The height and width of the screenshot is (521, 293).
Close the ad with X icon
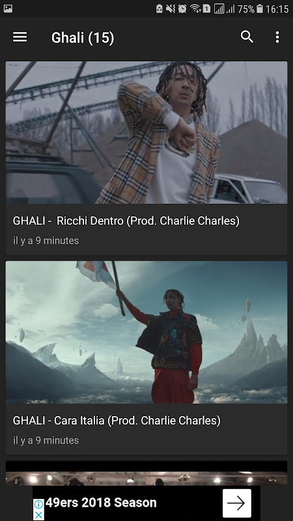click(x=39, y=515)
